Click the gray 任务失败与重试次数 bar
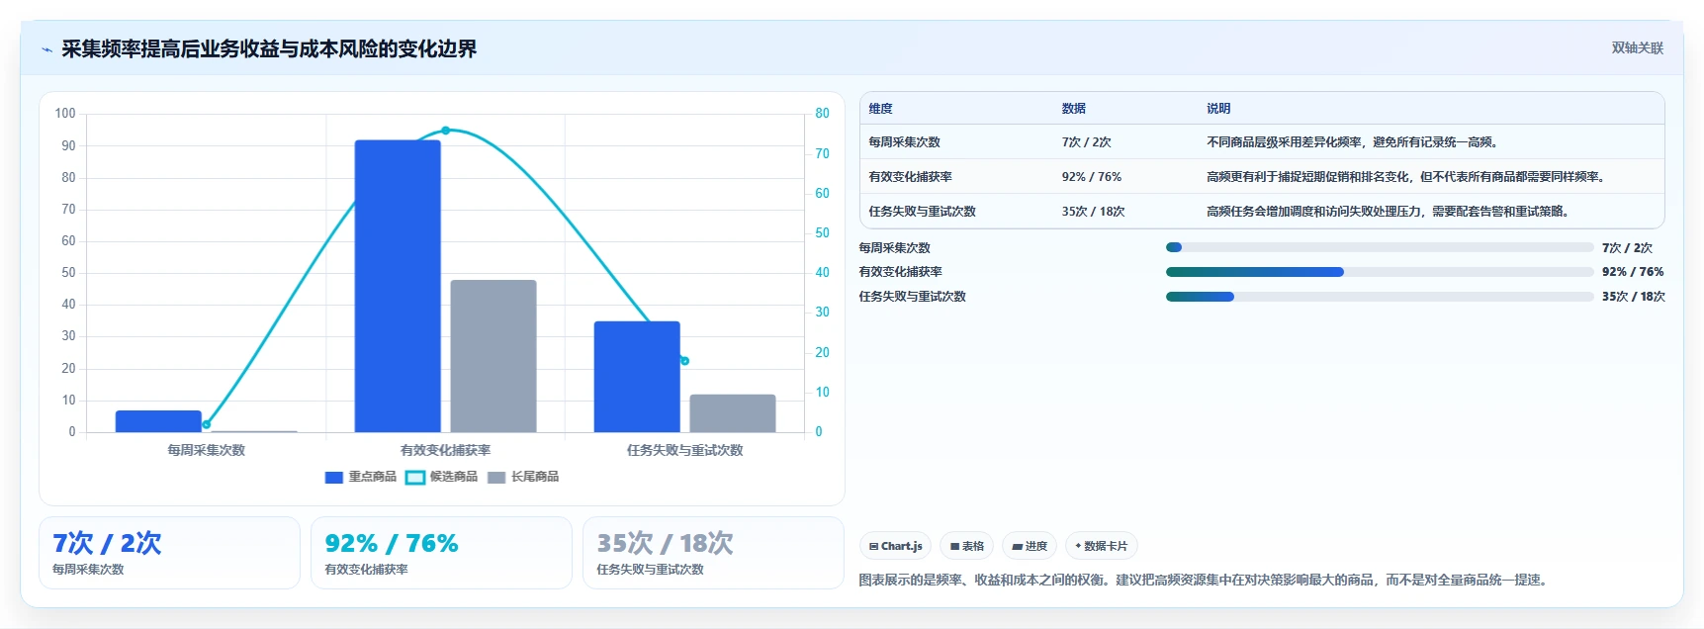The width and height of the screenshot is (1704, 629). tap(733, 413)
